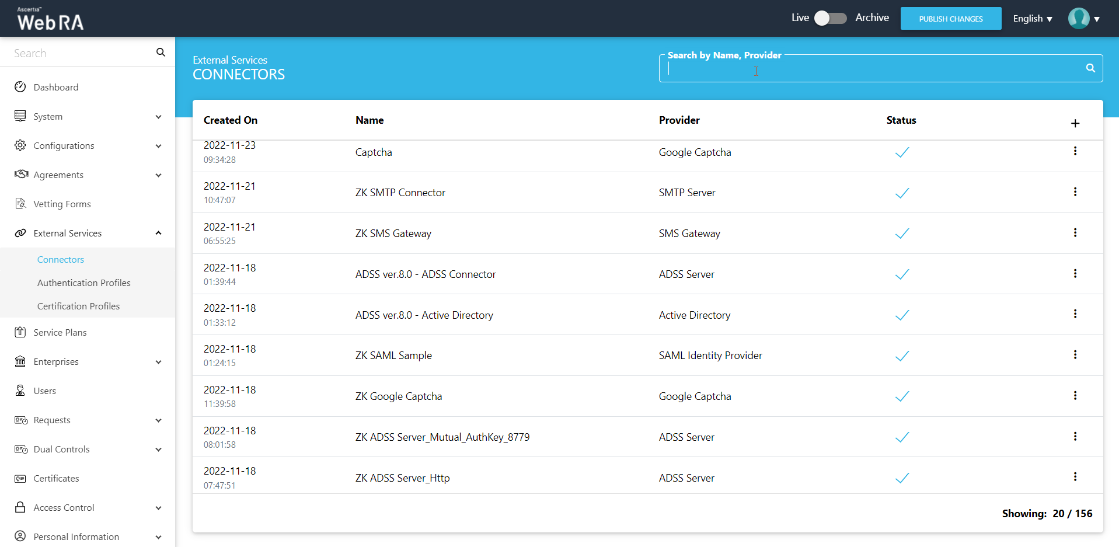Open Certification Profiles submenu item
This screenshot has height=547, width=1119.
78,306
